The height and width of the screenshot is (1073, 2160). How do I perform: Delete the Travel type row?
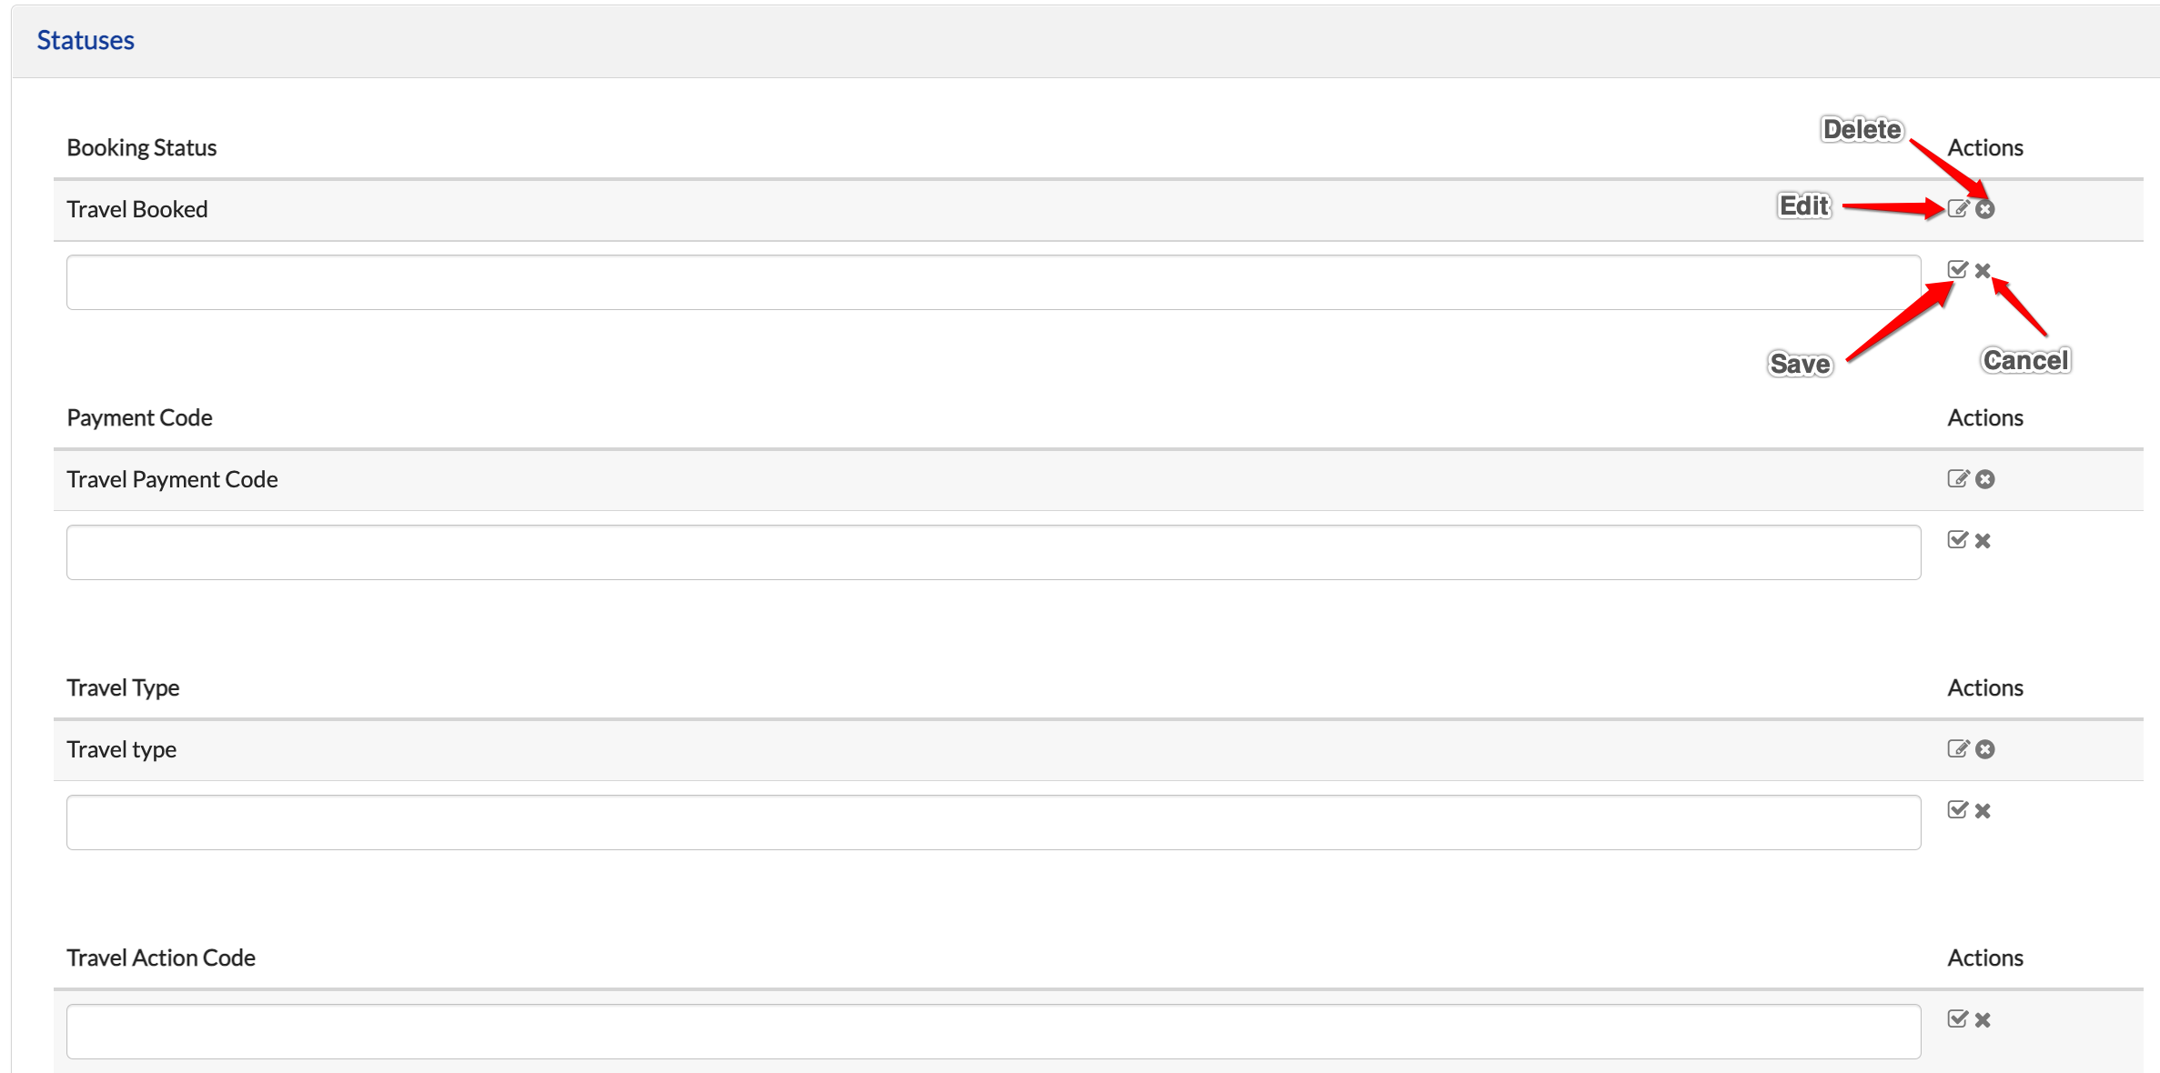(x=1985, y=749)
